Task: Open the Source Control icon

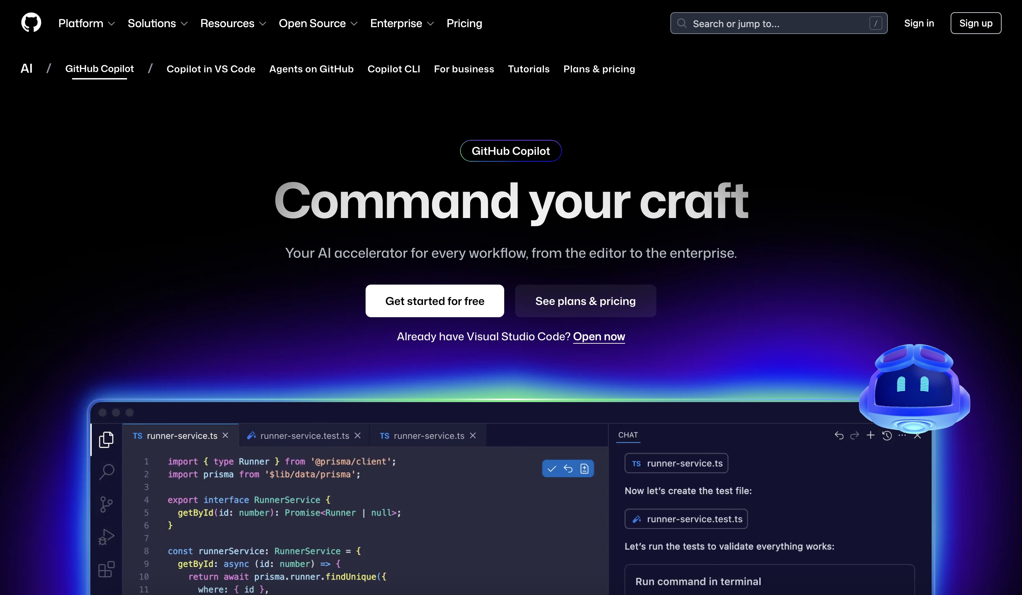Action: point(106,504)
